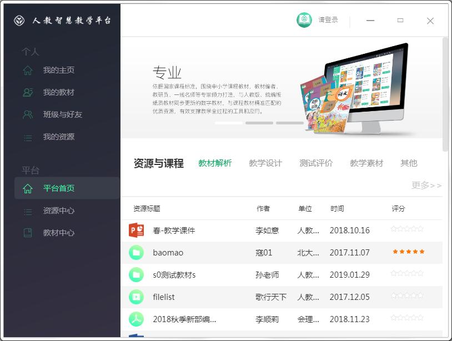Open the resource 2018秋季新部编...
Screen dimensions: 452x341
pyautogui.click(x=184, y=319)
